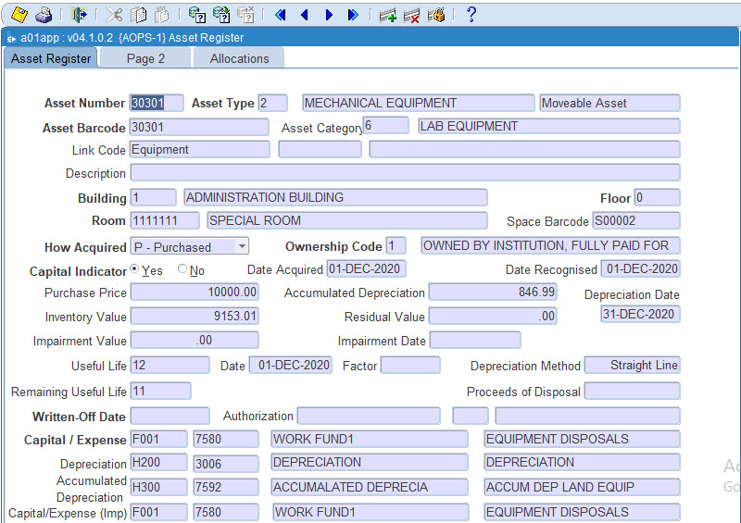The height and width of the screenshot is (523, 741).
Task: Go to the first record arrow
Action: coord(280,15)
